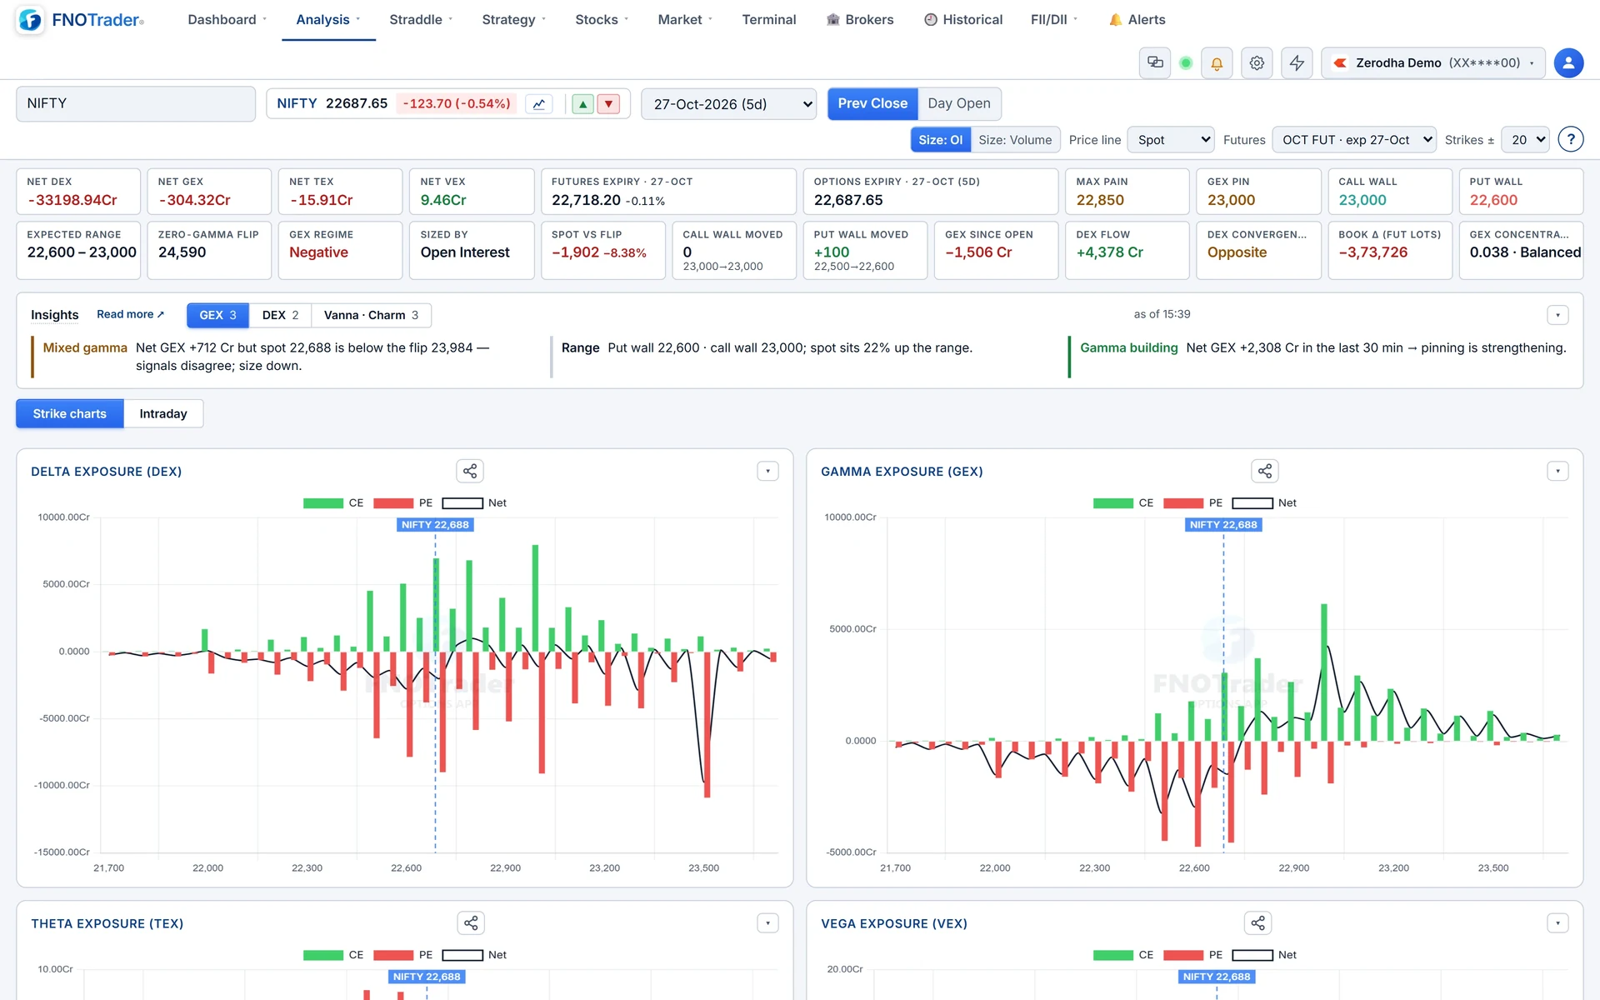The image size is (1600, 1000).
Task: Click the green up-arrow button
Action: tap(583, 104)
